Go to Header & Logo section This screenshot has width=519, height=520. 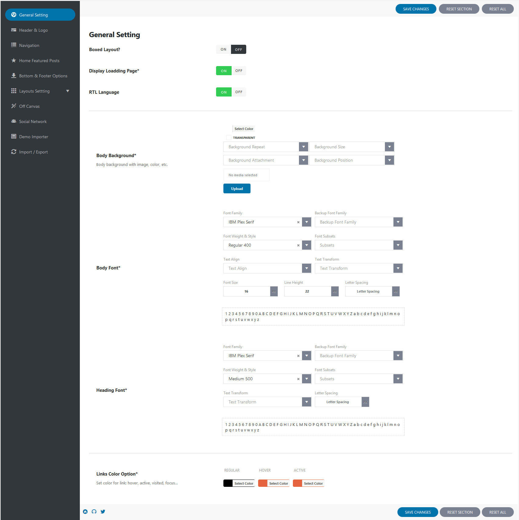pyautogui.click(x=34, y=30)
